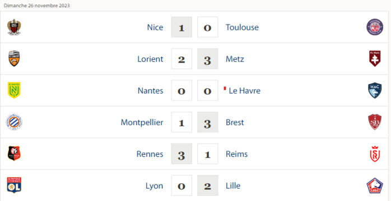Viewport: 391px width, 201px height.
Task: Click the red card marker beside Le Havre
Action: pyautogui.click(x=225, y=88)
